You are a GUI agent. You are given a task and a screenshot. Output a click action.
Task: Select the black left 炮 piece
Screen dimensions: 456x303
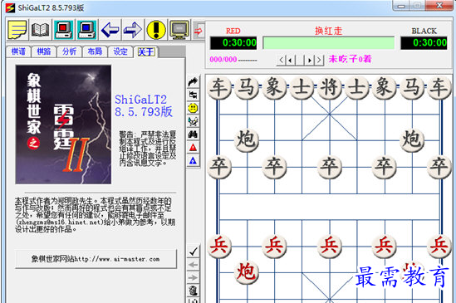(x=247, y=139)
